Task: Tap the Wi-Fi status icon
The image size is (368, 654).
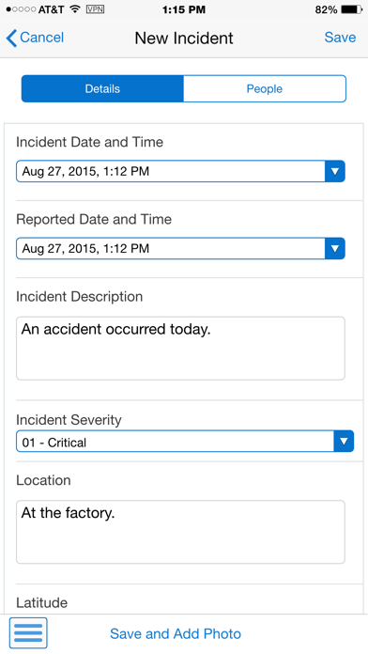Action: pos(75,9)
